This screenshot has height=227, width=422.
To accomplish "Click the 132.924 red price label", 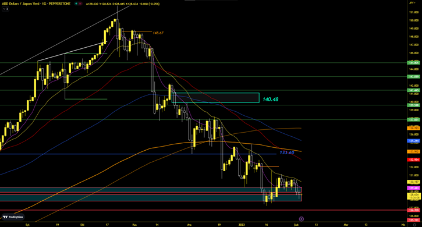I will (x=414, y=159).
